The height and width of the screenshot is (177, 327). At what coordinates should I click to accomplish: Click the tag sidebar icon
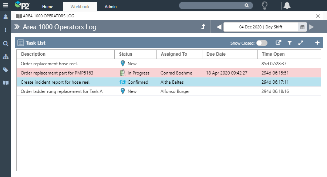tap(5, 70)
